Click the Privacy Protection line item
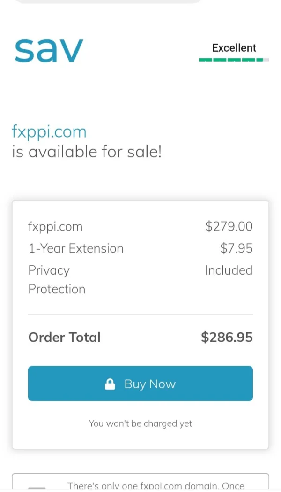The width and height of the screenshot is (281, 492). tap(57, 279)
